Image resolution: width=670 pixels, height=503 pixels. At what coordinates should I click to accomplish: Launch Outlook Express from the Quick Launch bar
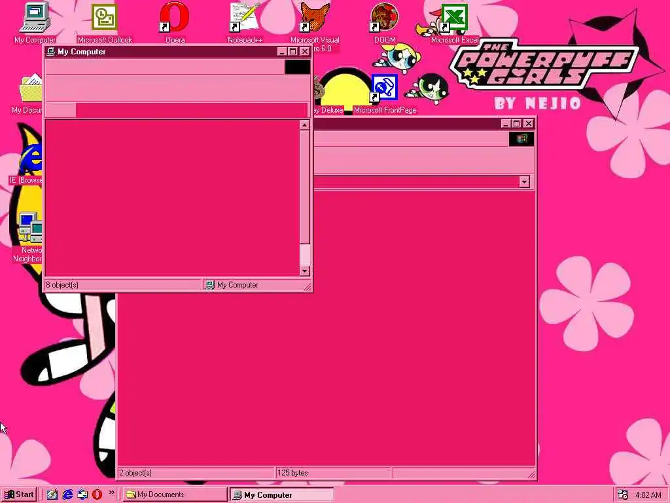(x=82, y=494)
